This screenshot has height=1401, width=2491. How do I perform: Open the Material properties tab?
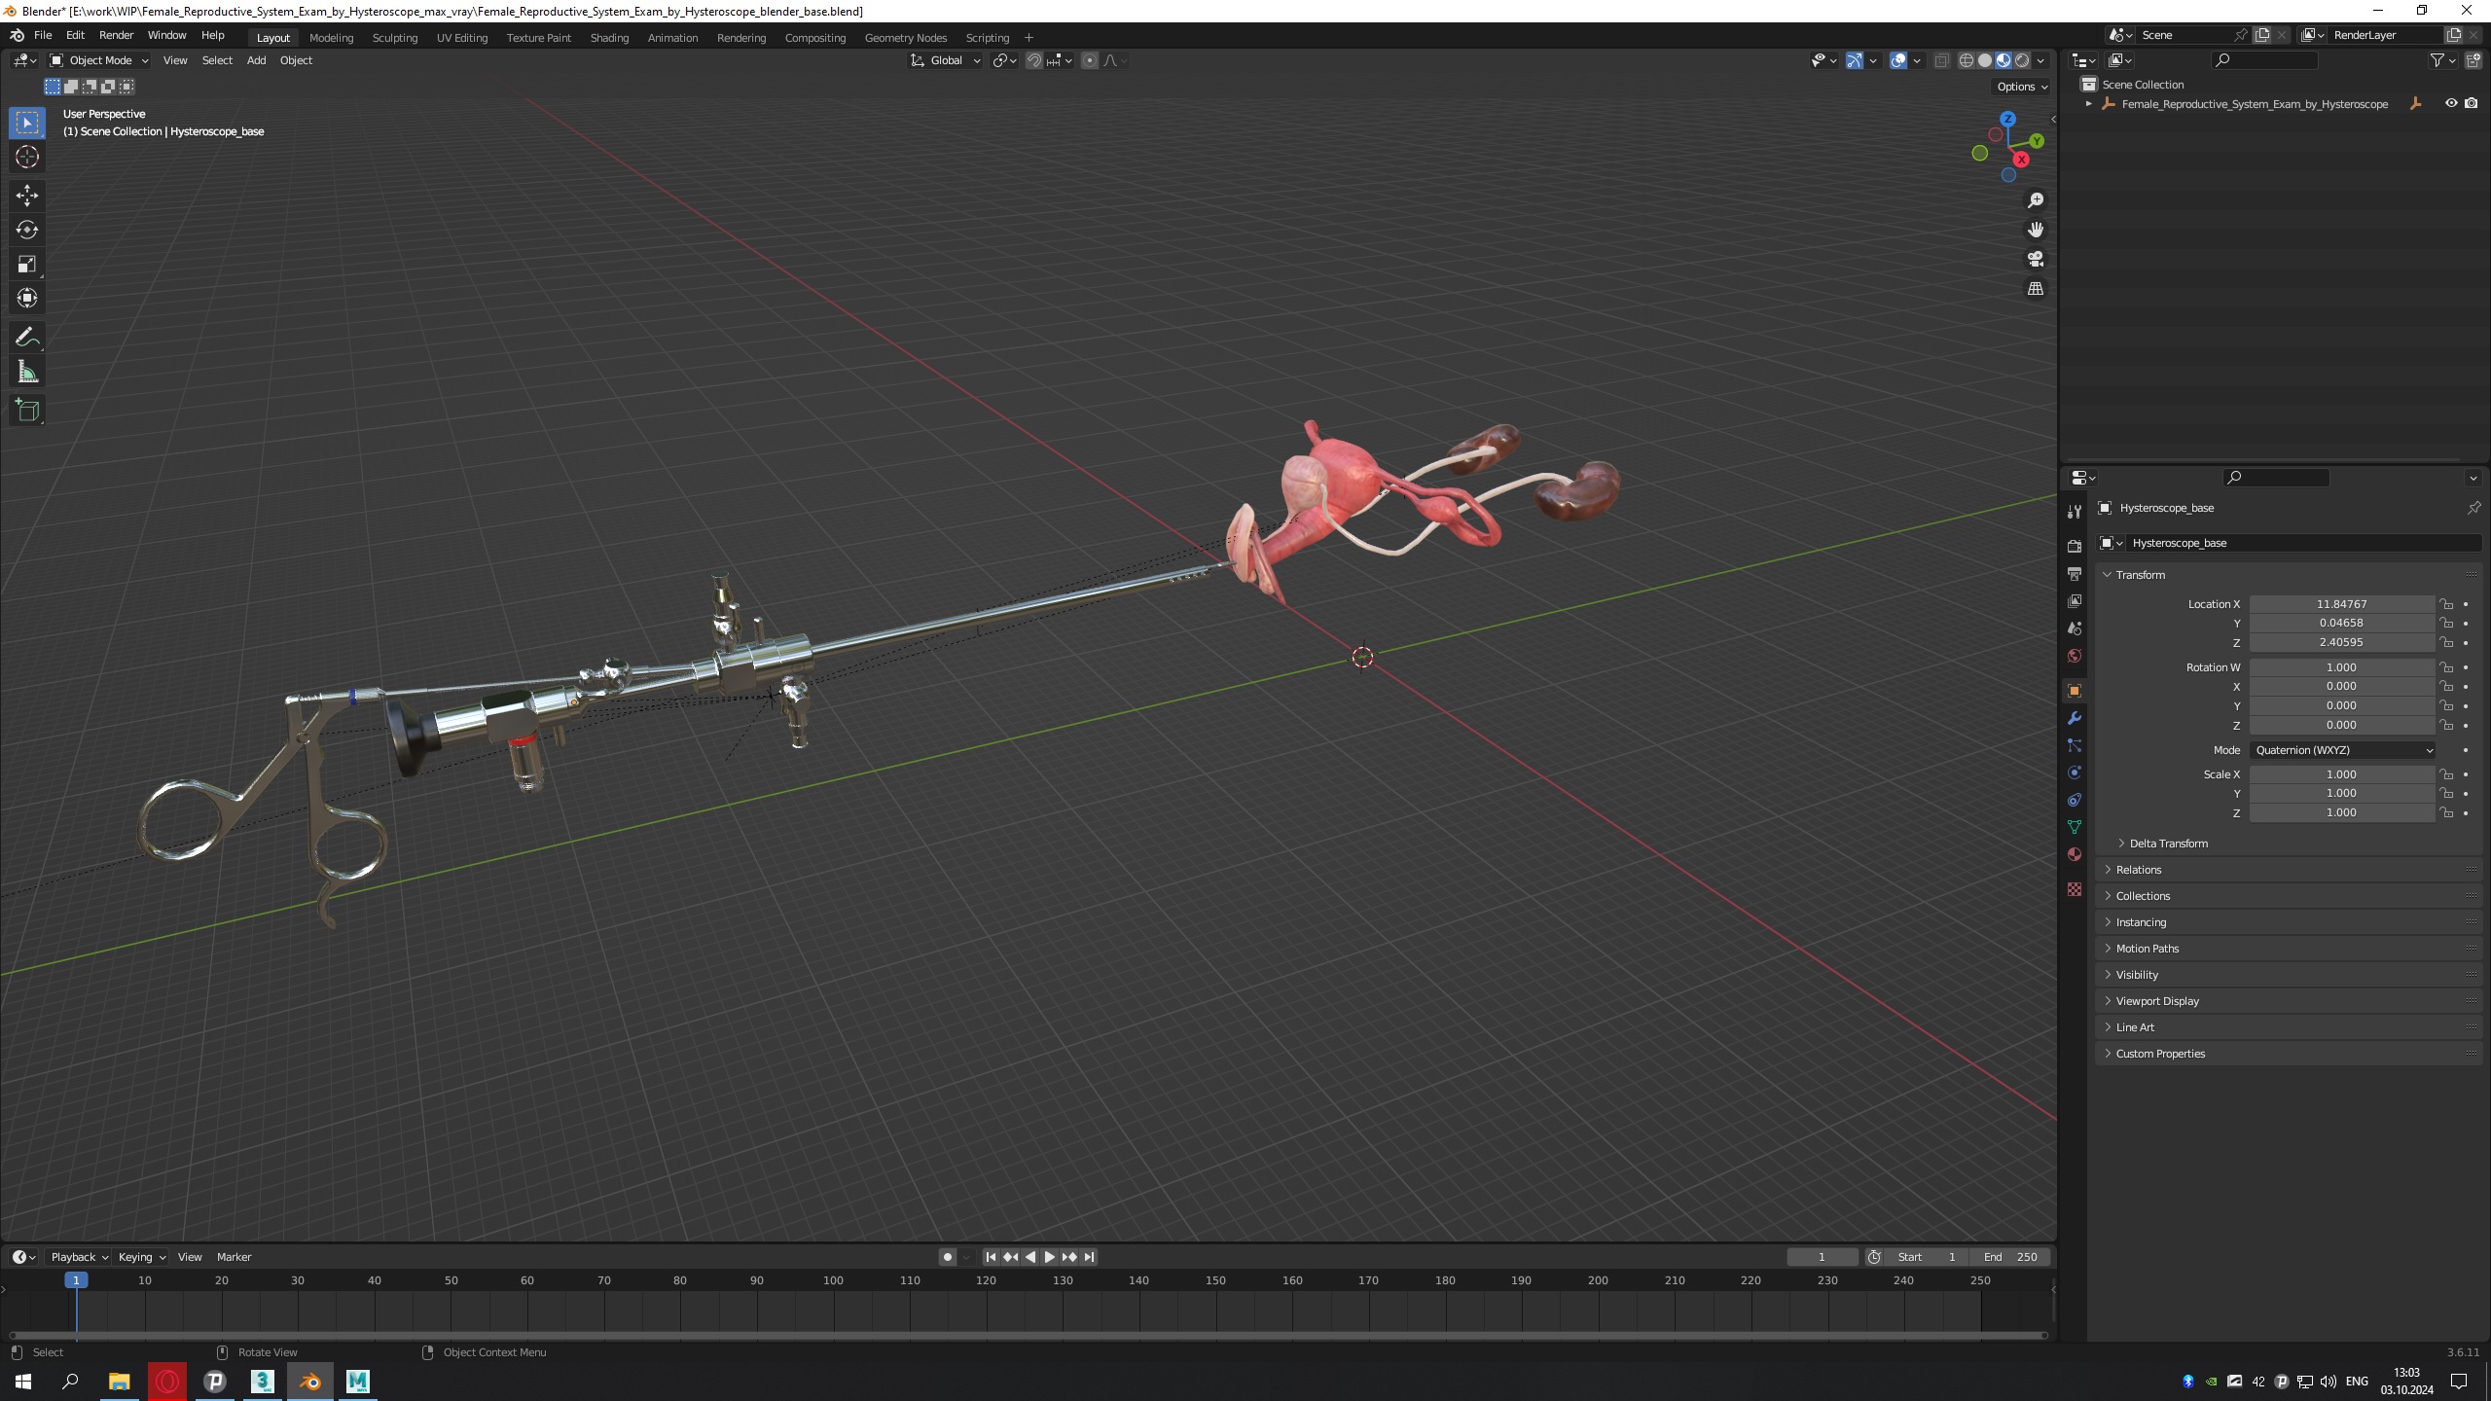tap(2074, 854)
